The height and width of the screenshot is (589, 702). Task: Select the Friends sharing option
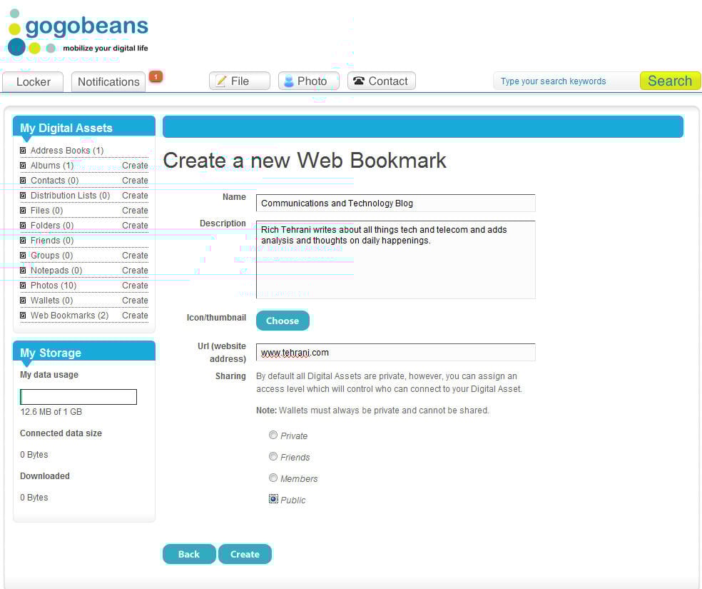click(x=273, y=456)
